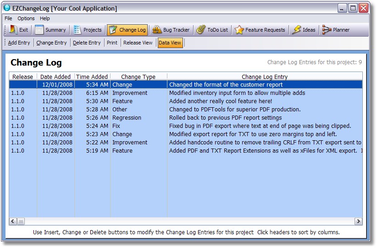Minimize the EZChangeLog window

342,8
